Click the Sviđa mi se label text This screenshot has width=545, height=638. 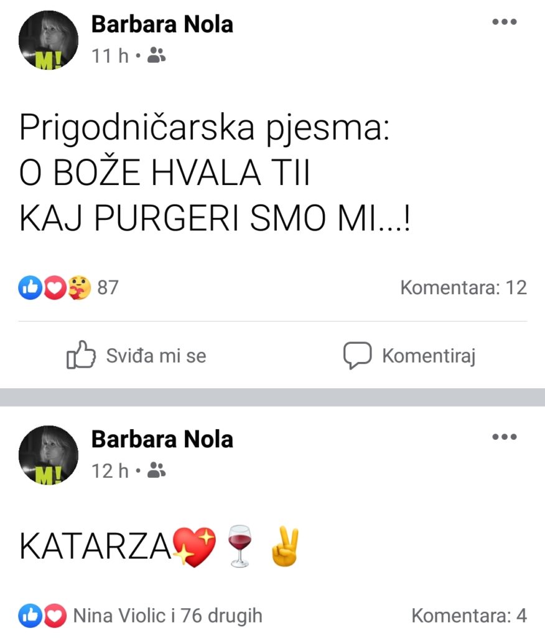tap(156, 356)
